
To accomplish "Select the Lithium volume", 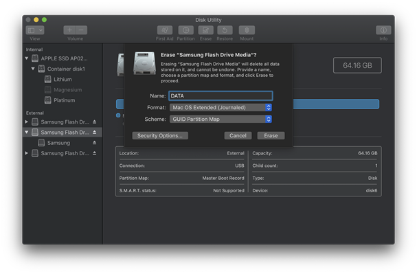I will tap(63, 80).
